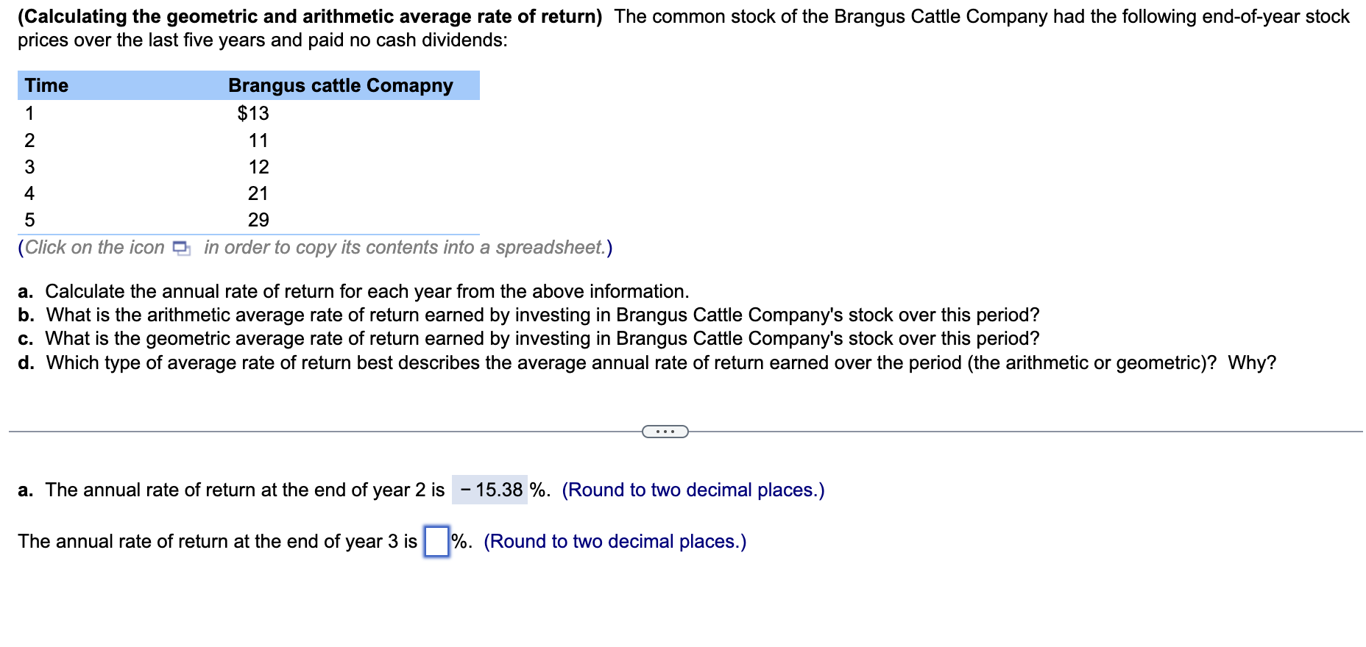Select the $13 stock price cell
The height and width of the screenshot is (647, 1366).
[253, 112]
